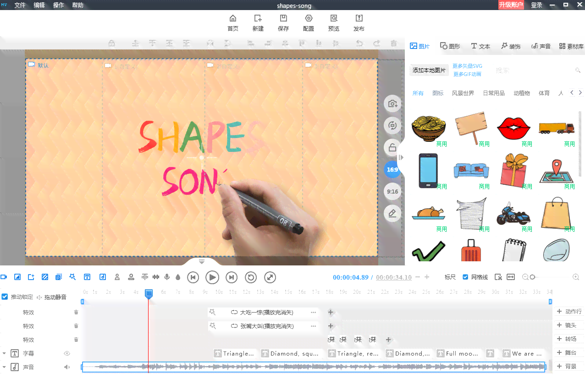Open the 帮助 menu
Image resolution: width=585 pixels, height=378 pixels.
pos(77,5)
